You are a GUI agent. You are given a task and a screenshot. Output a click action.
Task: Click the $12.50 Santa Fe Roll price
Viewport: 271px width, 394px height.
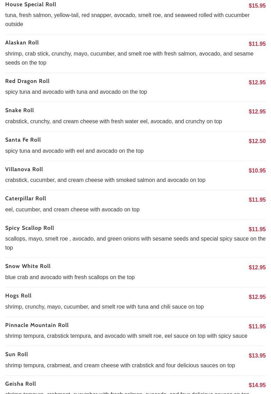pyautogui.click(x=257, y=141)
